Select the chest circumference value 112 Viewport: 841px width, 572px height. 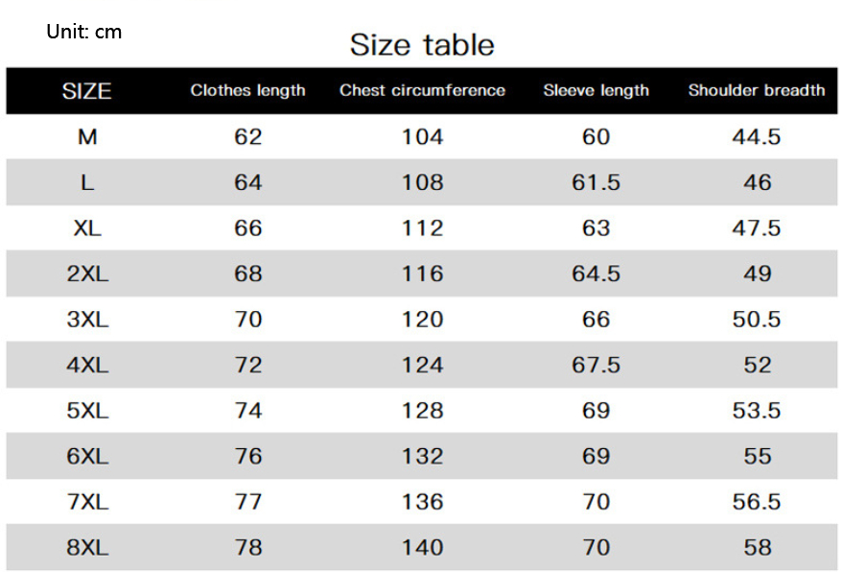coord(422,228)
